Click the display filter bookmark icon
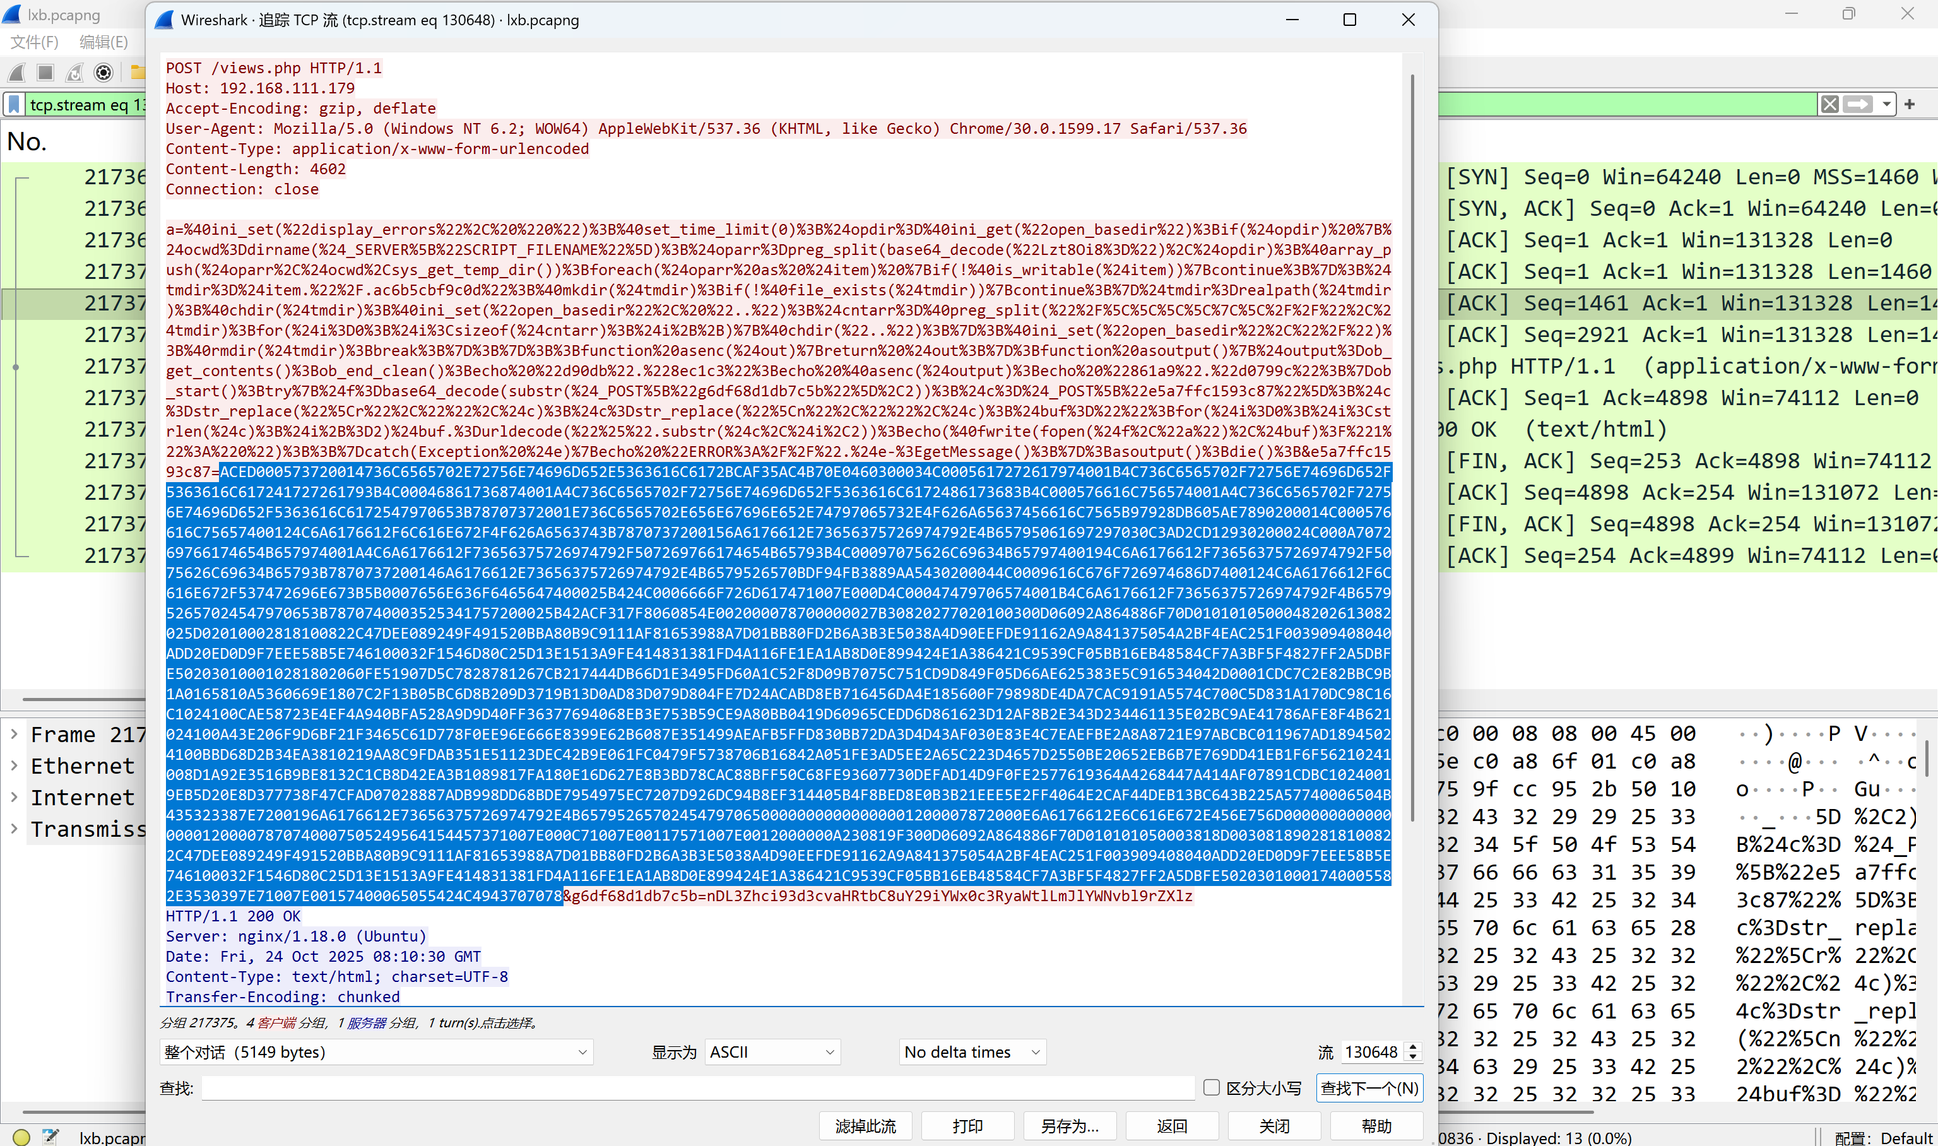This screenshot has height=1146, width=1938. [14, 104]
